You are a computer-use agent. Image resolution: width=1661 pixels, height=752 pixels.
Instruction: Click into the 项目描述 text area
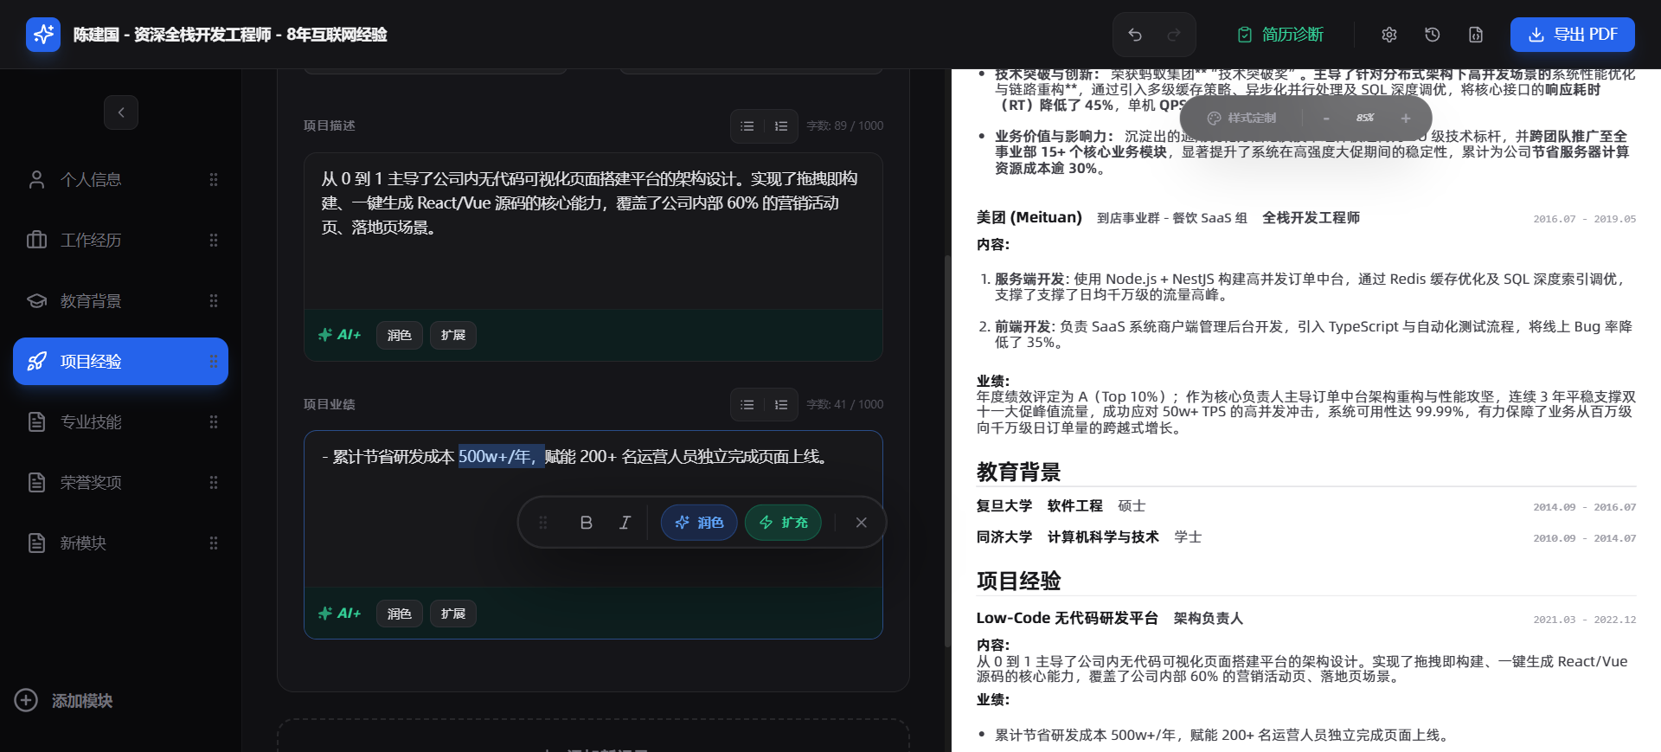click(x=593, y=231)
